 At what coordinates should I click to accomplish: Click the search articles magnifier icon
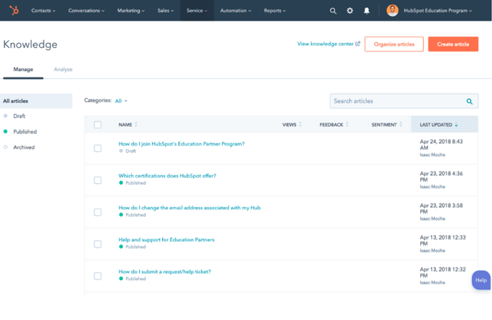click(470, 101)
